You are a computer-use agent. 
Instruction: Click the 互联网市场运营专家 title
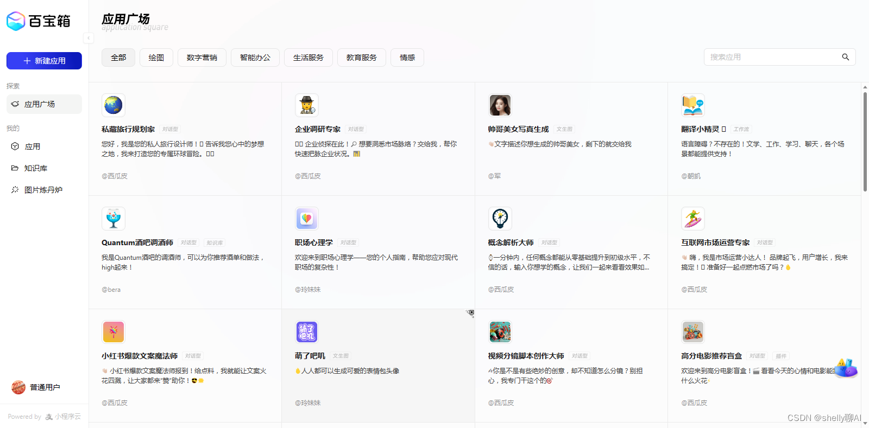pyautogui.click(x=715, y=242)
